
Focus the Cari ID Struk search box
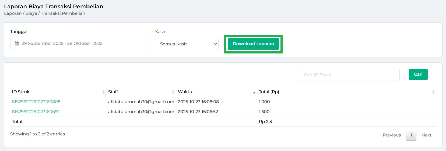pyautogui.click(x=349, y=75)
